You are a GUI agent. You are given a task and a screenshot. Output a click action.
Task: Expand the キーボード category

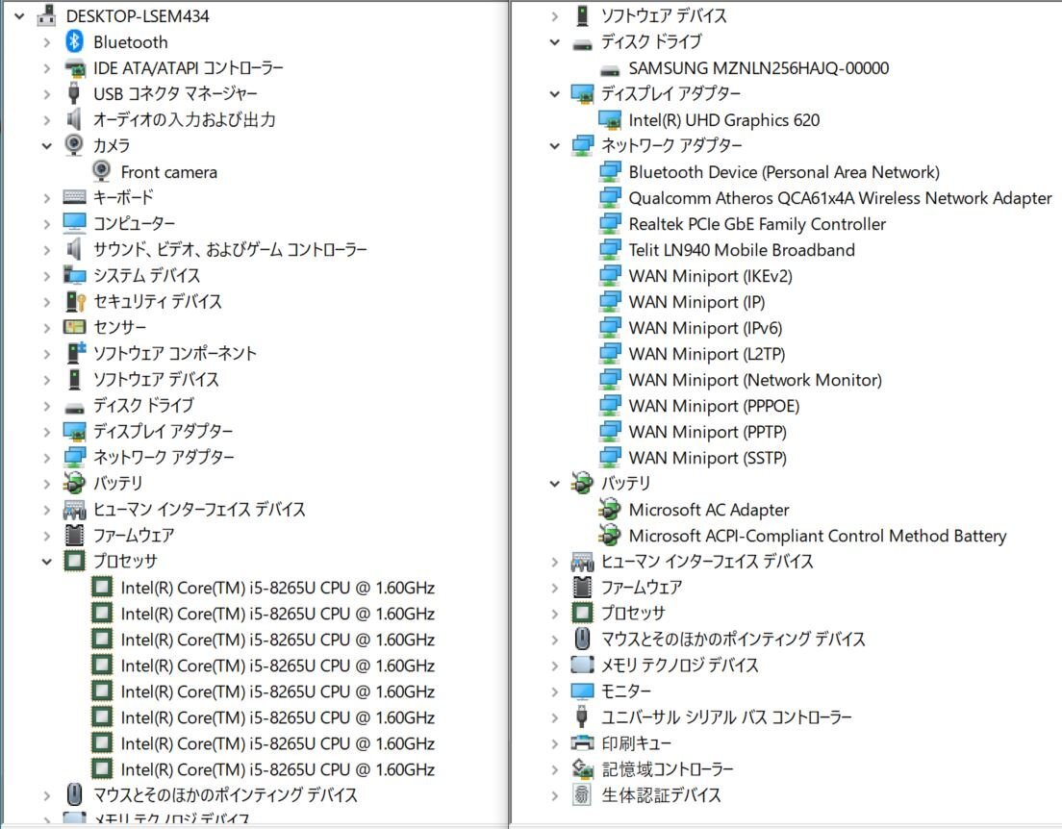tap(47, 198)
